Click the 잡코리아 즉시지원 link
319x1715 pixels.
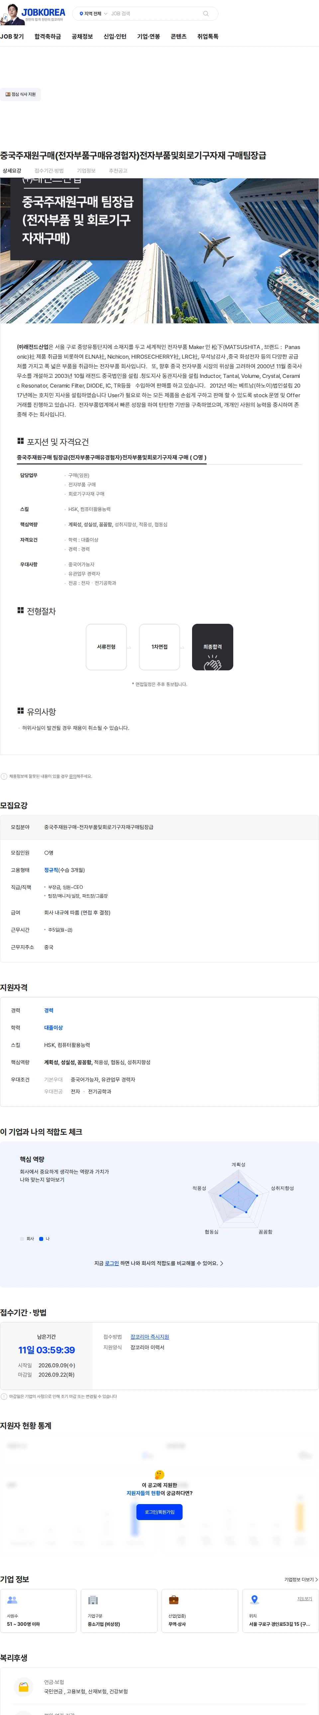tap(150, 1337)
